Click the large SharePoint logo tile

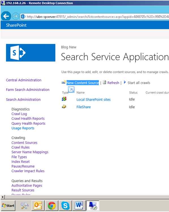31,53
